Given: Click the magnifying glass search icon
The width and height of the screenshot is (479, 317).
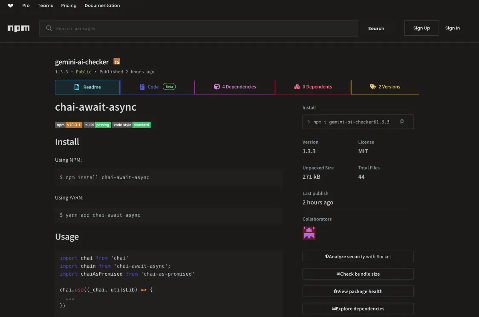Looking at the screenshot, I should (x=49, y=29).
